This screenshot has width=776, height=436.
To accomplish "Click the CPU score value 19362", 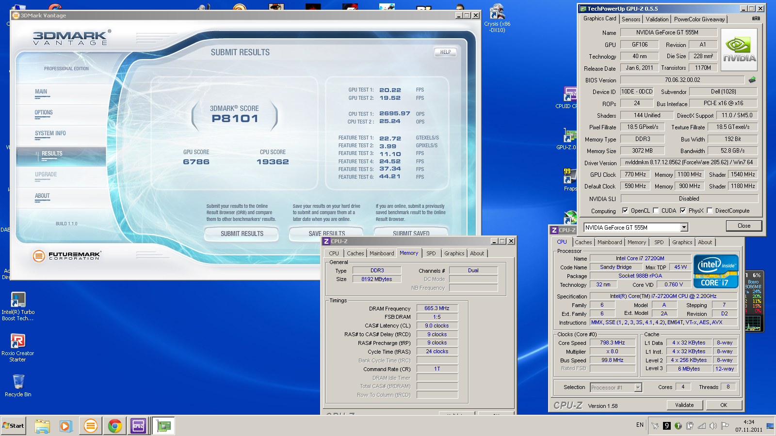I will coord(273,162).
